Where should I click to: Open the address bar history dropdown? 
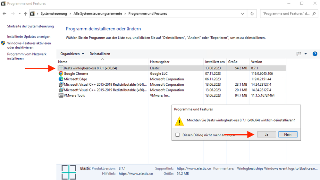coord(242,14)
